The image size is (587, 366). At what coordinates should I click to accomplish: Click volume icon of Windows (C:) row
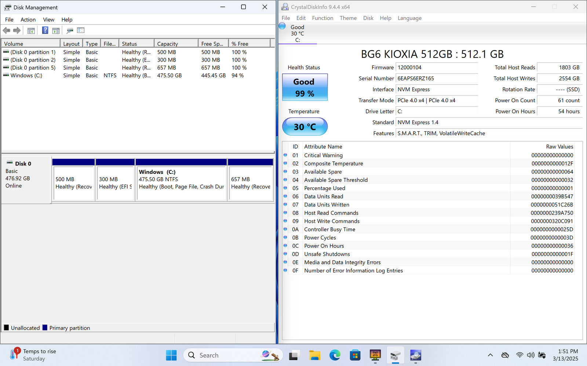6,75
